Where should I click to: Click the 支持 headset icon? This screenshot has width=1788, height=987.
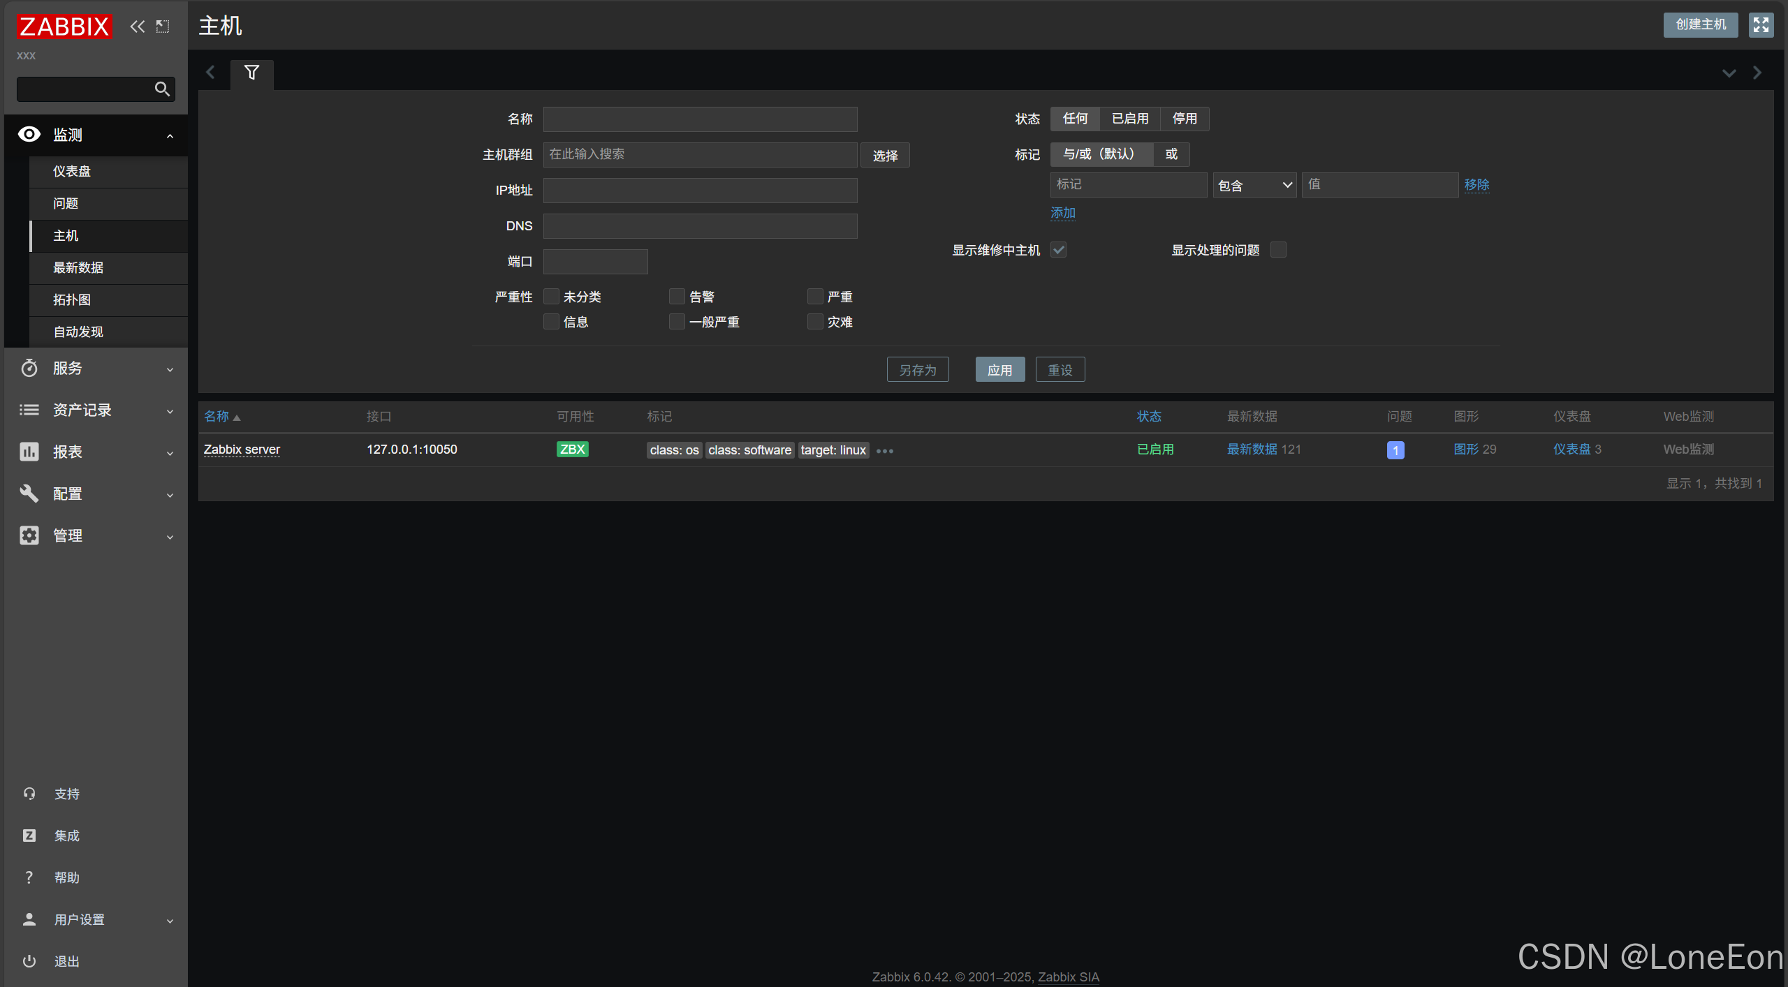(29, 794)
